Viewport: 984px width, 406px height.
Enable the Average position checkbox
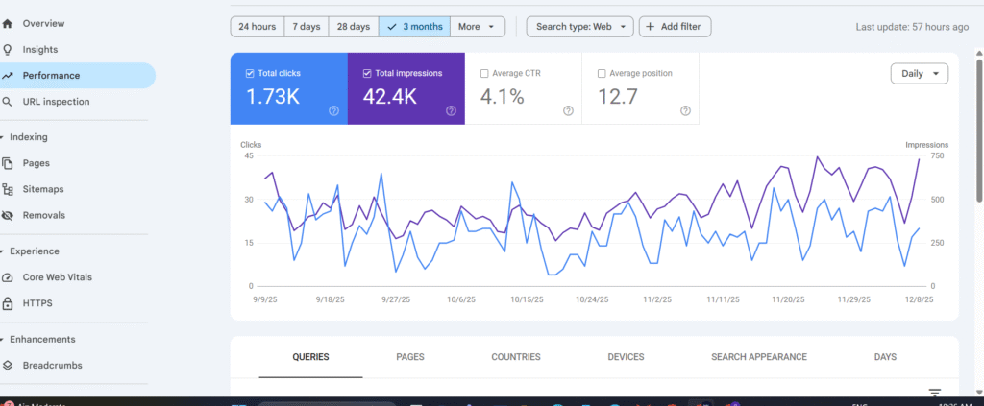coord(602,73)
